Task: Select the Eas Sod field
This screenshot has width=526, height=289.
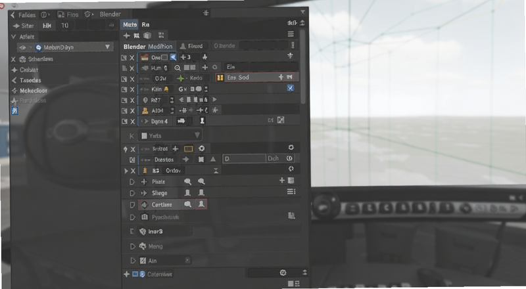Action: (256, 78)
